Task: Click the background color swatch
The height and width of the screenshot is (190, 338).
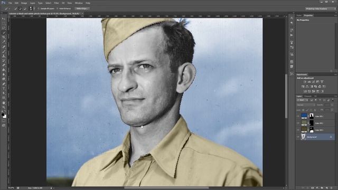Action: [x=5, y=117]
